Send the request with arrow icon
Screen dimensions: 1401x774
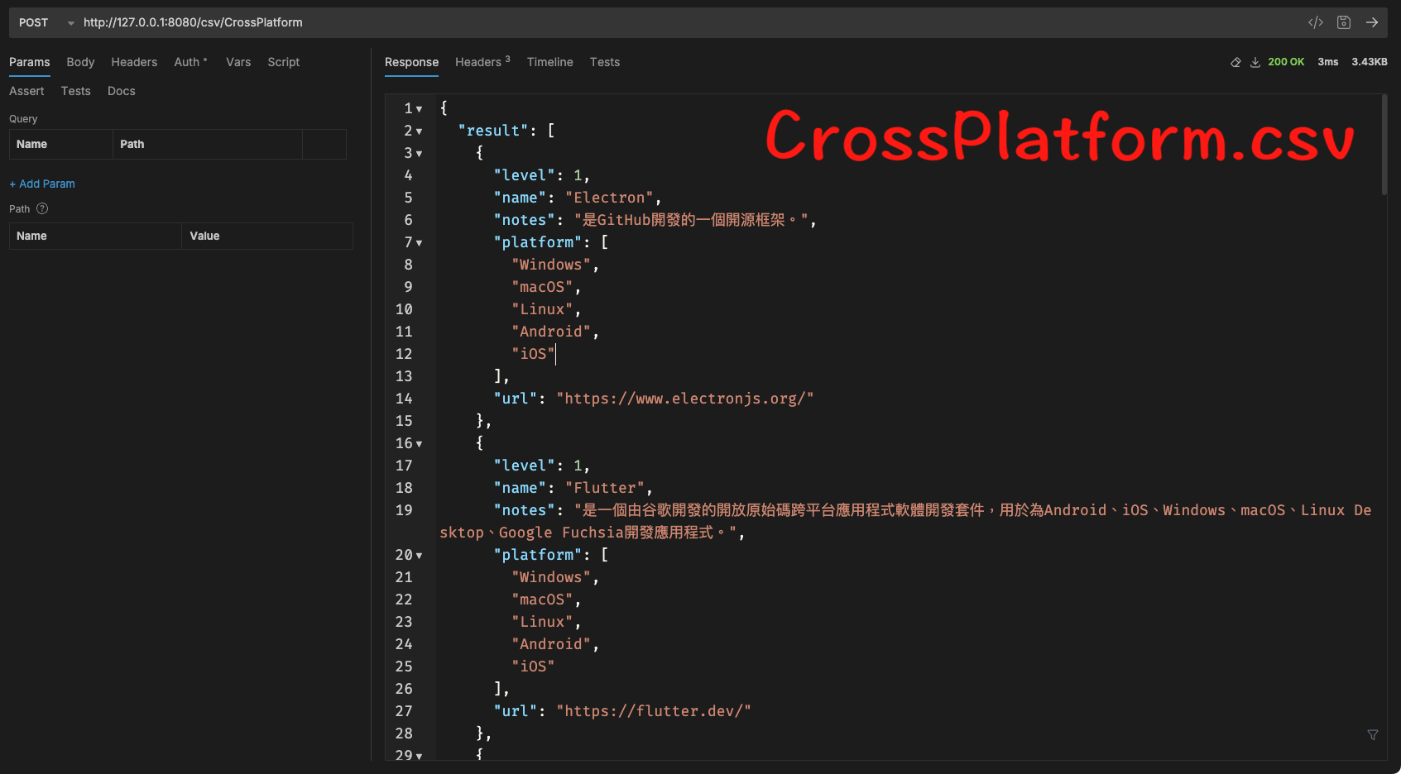[x=1372, y=22]
